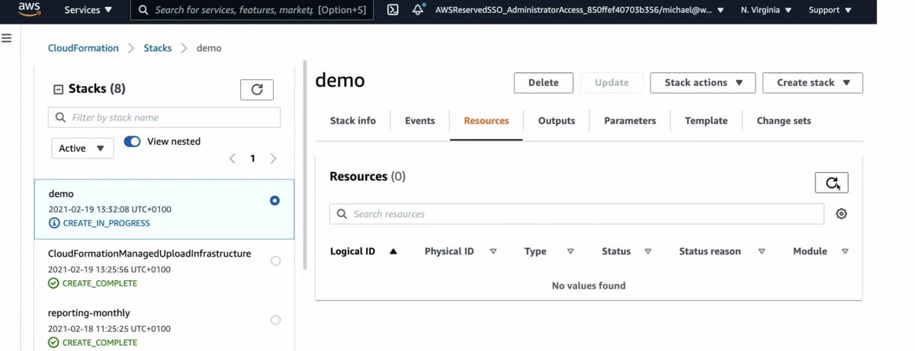The width and height of the screenshot is (915, 351).
Task: Click the Logical ID column header
Action: [352, 251]
